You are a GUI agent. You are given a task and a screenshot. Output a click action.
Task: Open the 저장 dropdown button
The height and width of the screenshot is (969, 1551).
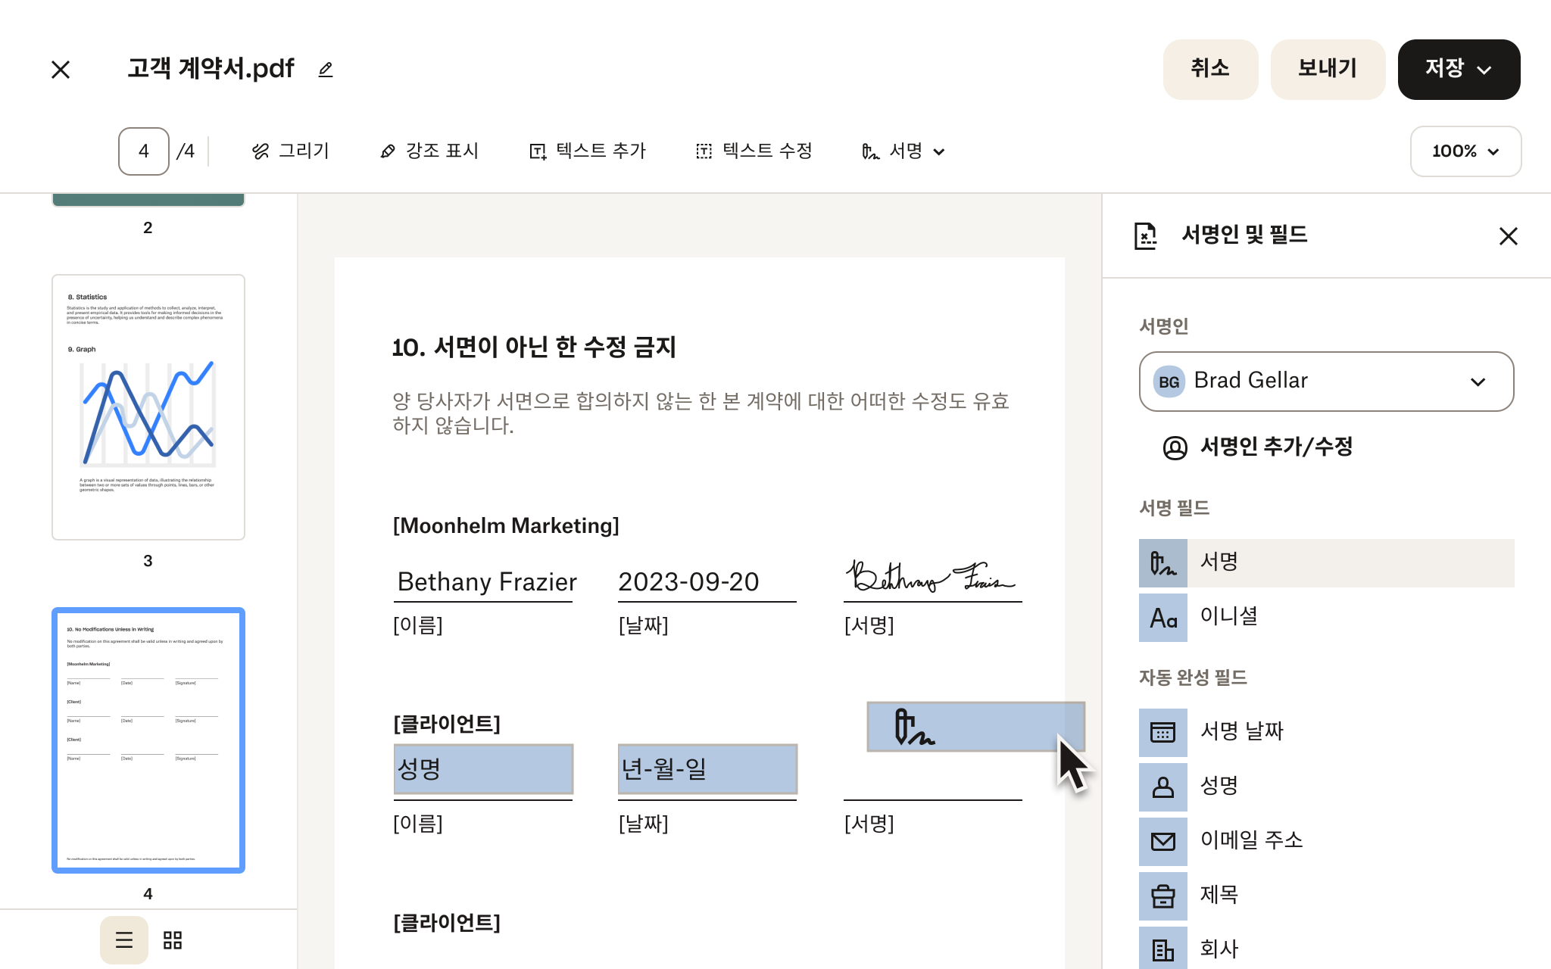pyautogui.click(x=1459, y=69)
